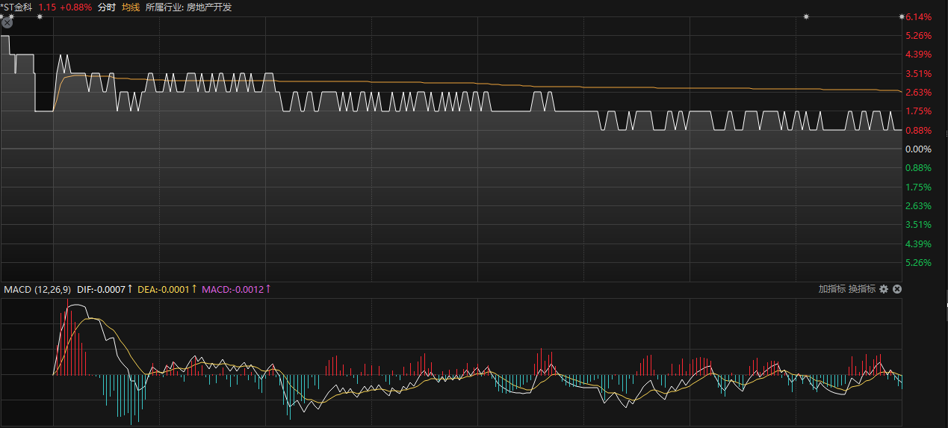The height and width of the screenshot is (428, 948).
Task: Click star marker right of circled X icon
Action: point(40,16)
